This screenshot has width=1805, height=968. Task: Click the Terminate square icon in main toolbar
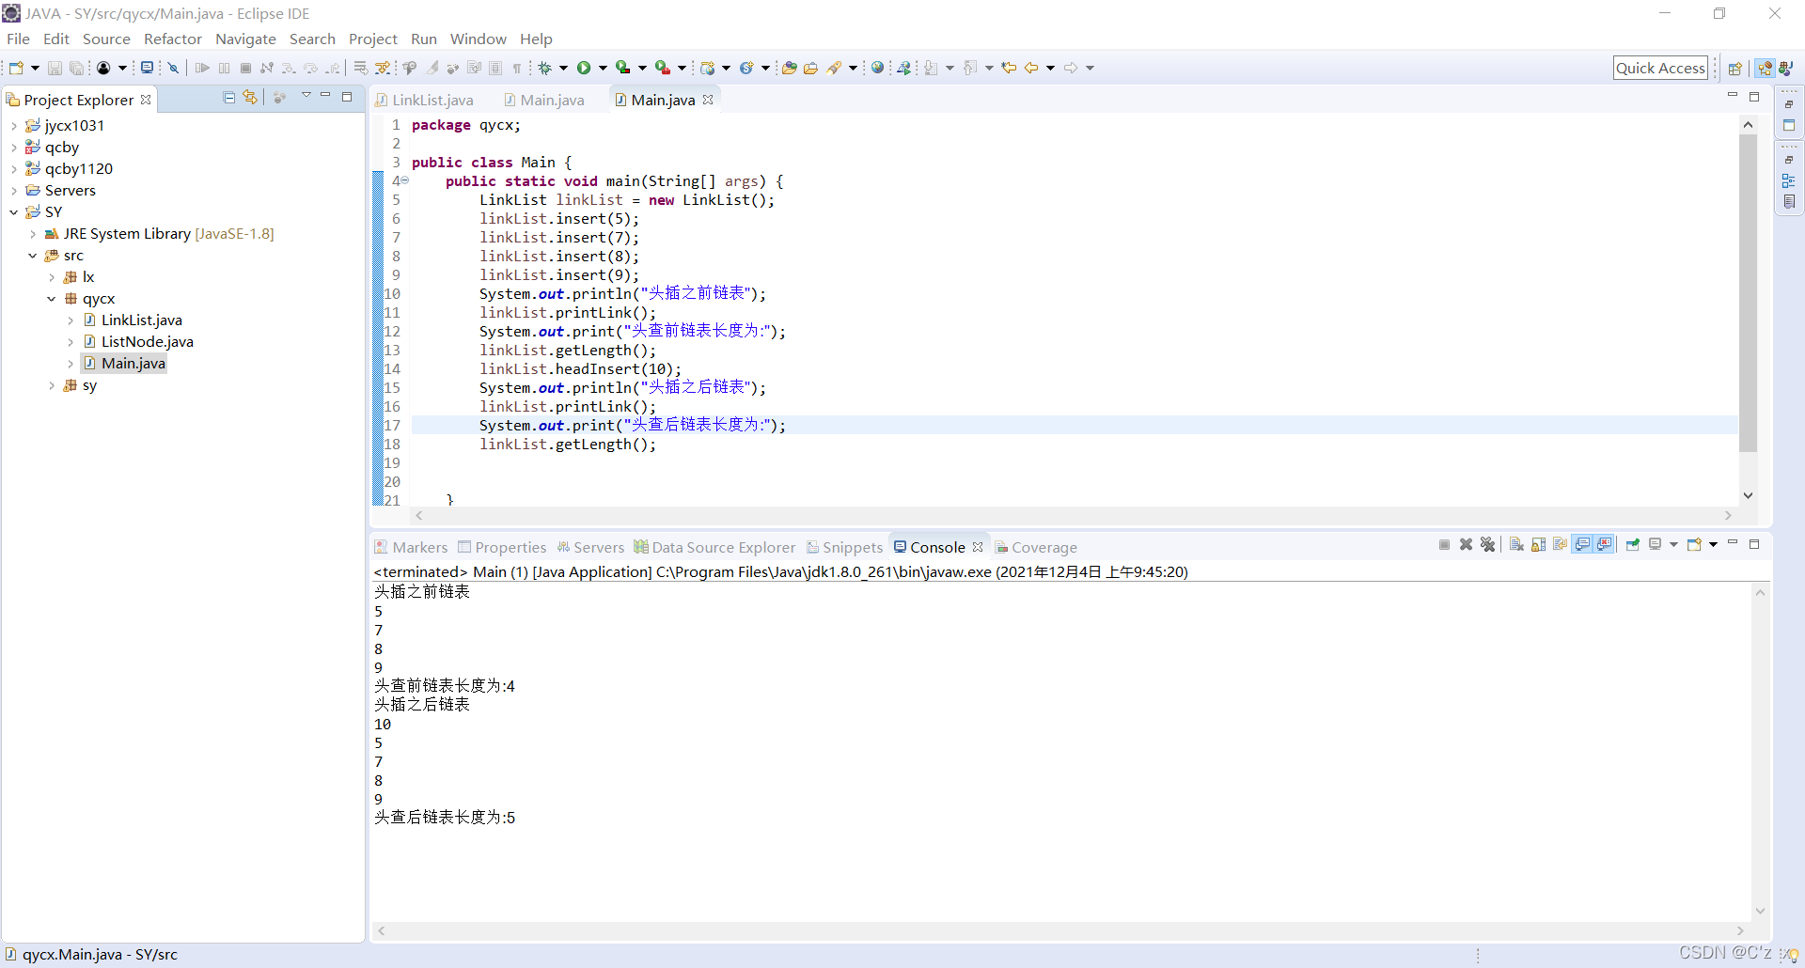pos(245,68)
